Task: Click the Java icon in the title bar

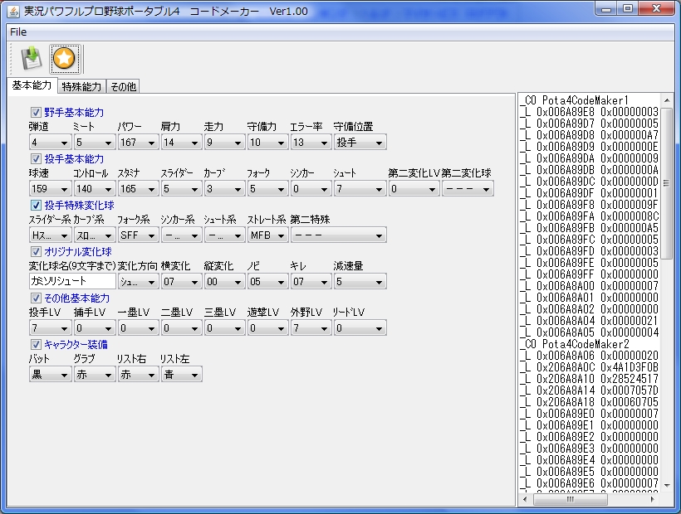Action: (13, 12)
